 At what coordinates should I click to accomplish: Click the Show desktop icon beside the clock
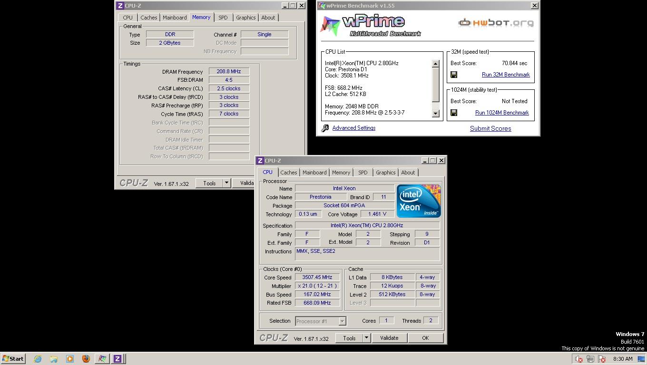pos(641,359)
